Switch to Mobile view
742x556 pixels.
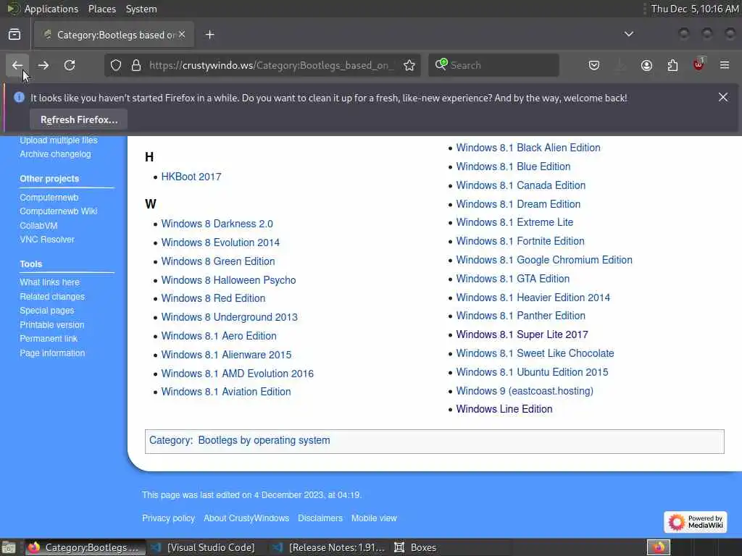pos(374,518)
